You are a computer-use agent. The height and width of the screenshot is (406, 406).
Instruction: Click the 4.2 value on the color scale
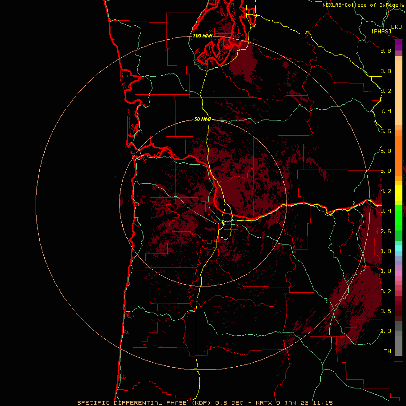coord(386,191)
